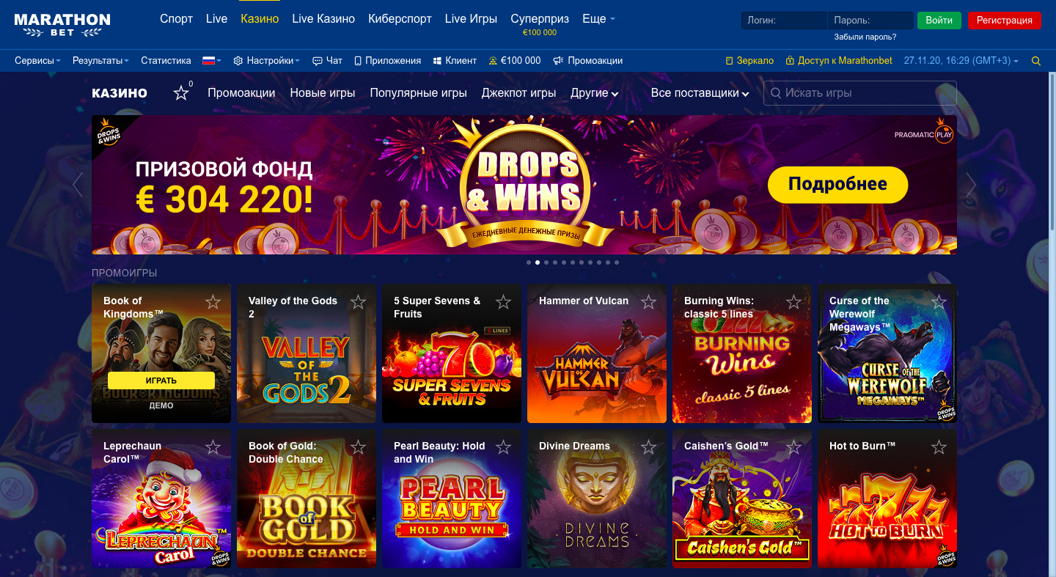Click the yellow Подробнее banner button
The width and height of the screenshot is (1056, 577).
click(837, 185)
